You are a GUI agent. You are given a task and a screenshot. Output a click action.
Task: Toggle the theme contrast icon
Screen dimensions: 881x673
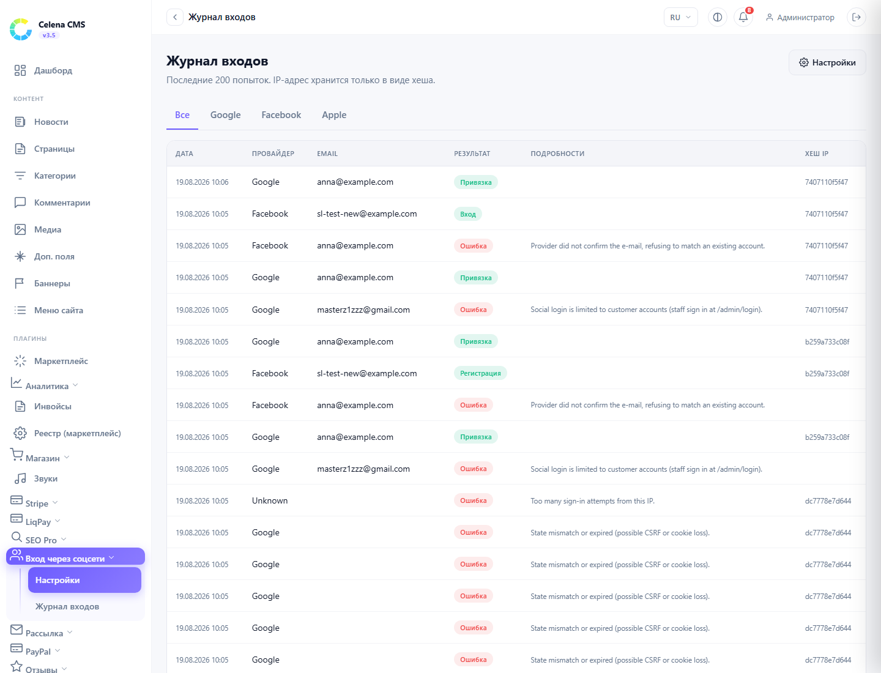(x=718, y=17)
